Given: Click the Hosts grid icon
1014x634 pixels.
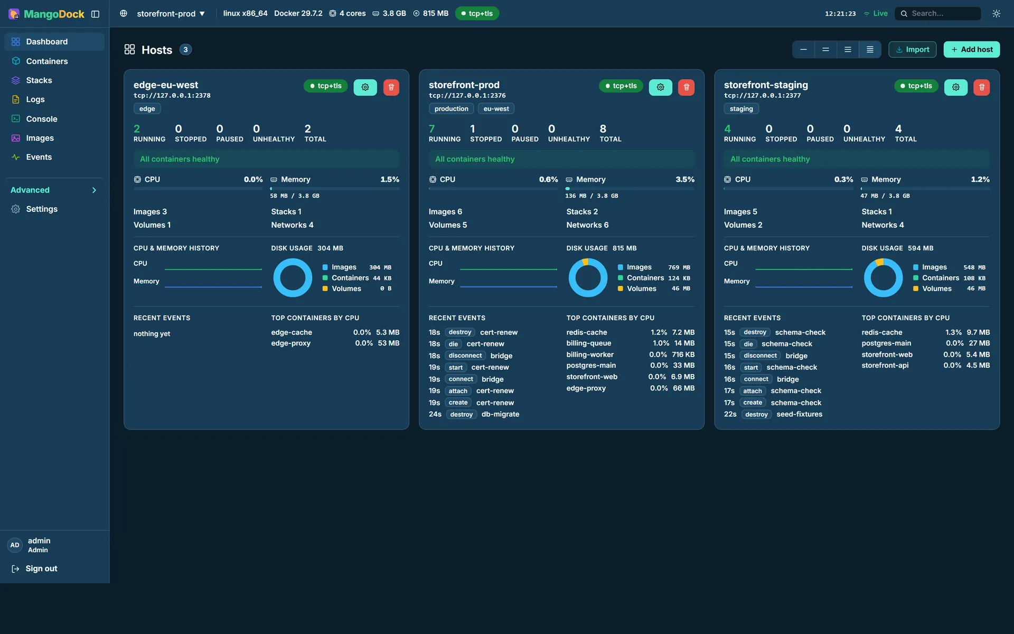Looking at the screenshot, I should 129,50.
